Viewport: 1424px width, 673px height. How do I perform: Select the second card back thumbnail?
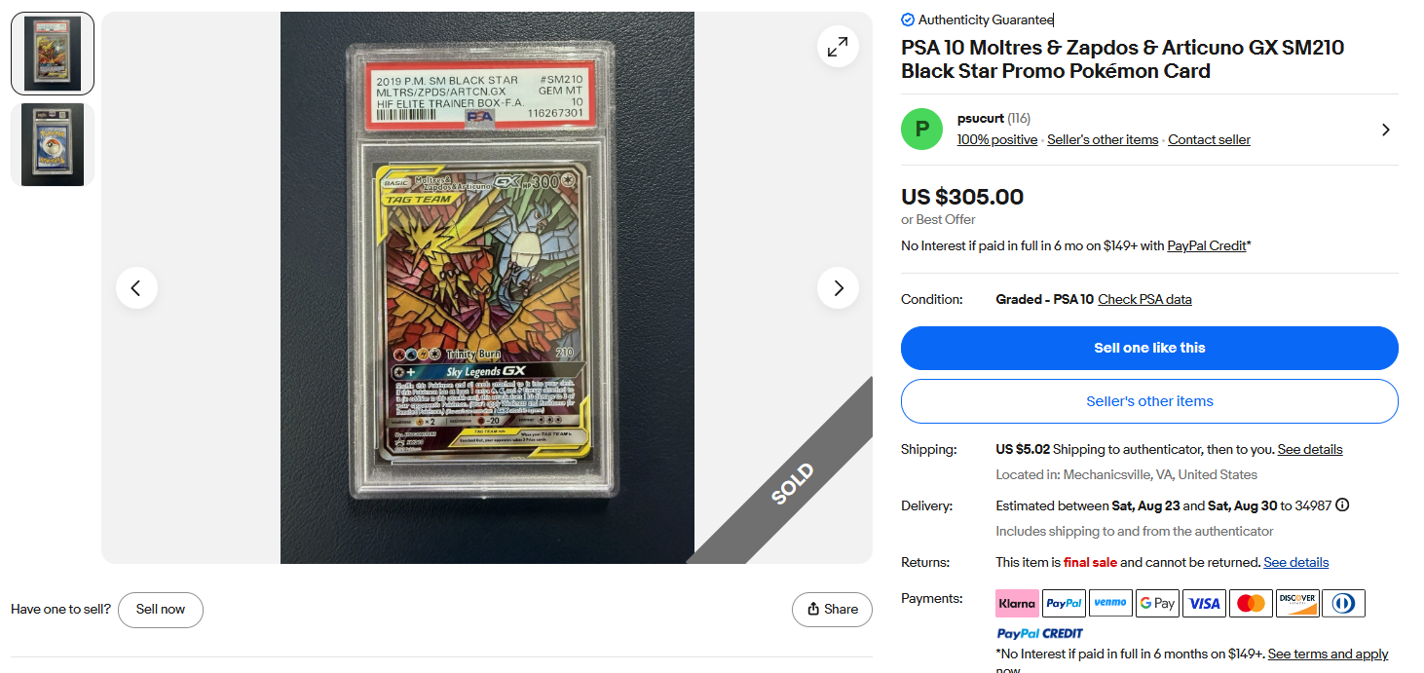53,144
